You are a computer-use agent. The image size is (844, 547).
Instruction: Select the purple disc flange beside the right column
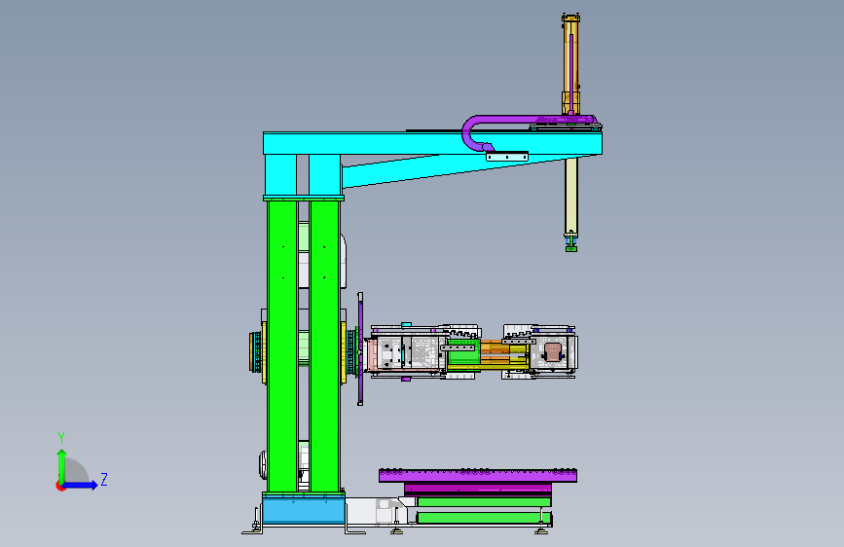click(x=360, y=348)
